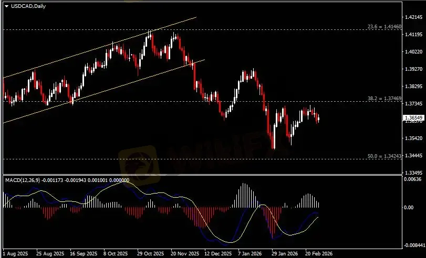Viewport: 426px width, 258px height.
Task: Click the 1.37345 price scale value
Action: (413, 104)
